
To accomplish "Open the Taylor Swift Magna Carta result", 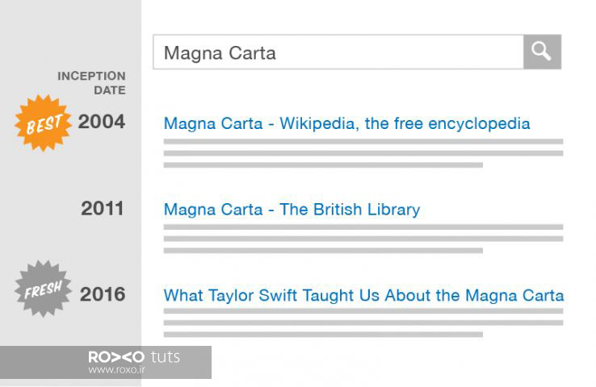I will point(363,295).
